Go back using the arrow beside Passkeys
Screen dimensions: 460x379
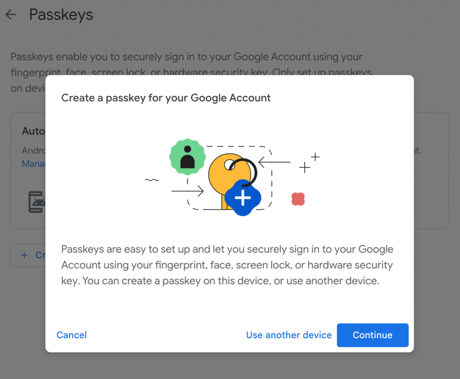(11, 14)
